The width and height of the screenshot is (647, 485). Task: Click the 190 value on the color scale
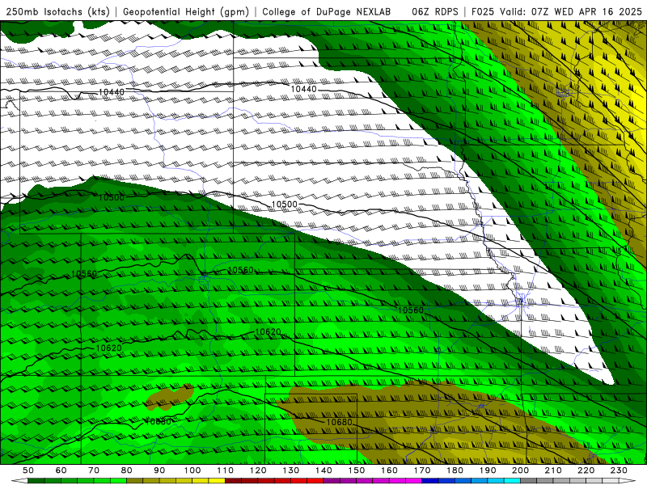pyautogui.click(x=488, y=470)
